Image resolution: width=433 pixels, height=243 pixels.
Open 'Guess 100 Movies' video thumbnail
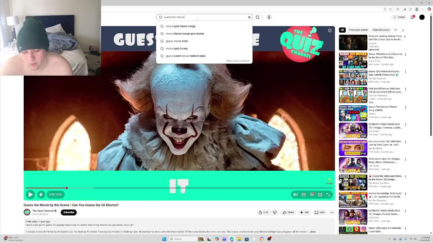click(353, 60)
